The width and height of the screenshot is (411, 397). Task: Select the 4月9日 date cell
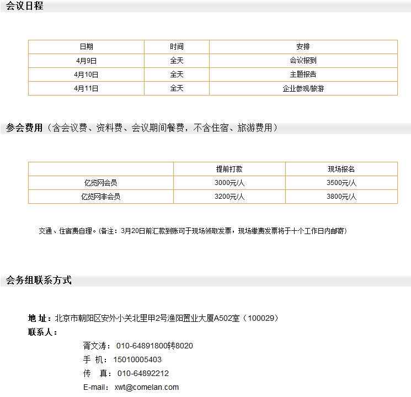coord(86,60)
